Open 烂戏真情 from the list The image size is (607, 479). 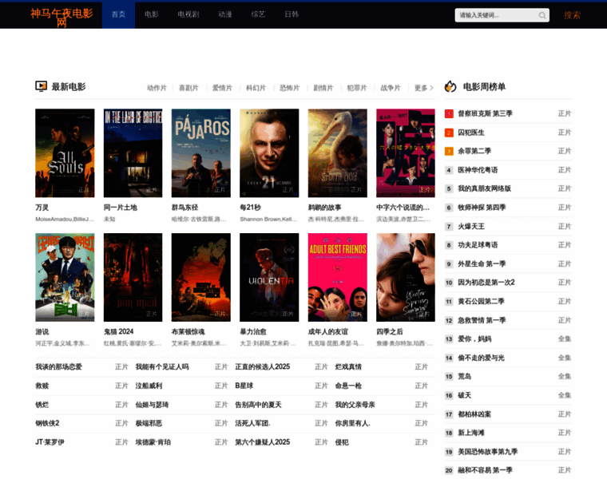(x=348, y=366)
